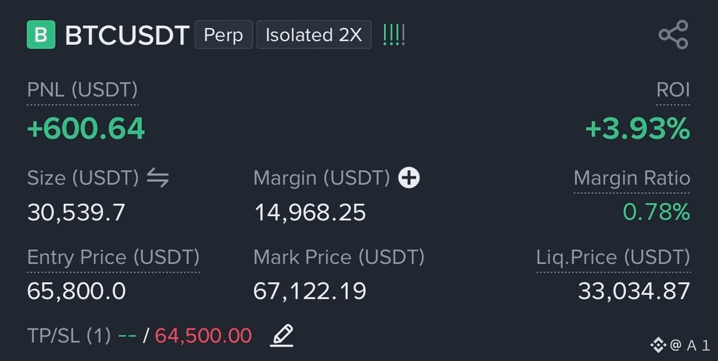
Task: Tap the share icon
Action: 673,35
